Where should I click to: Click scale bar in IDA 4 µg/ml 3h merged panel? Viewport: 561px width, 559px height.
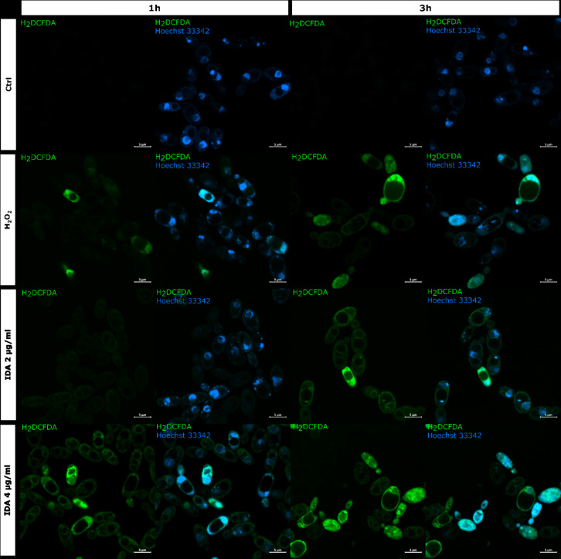(x=548, y=551)
